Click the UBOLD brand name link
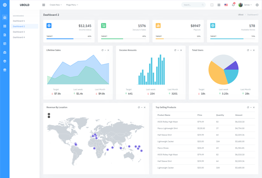 click(24, 5)
